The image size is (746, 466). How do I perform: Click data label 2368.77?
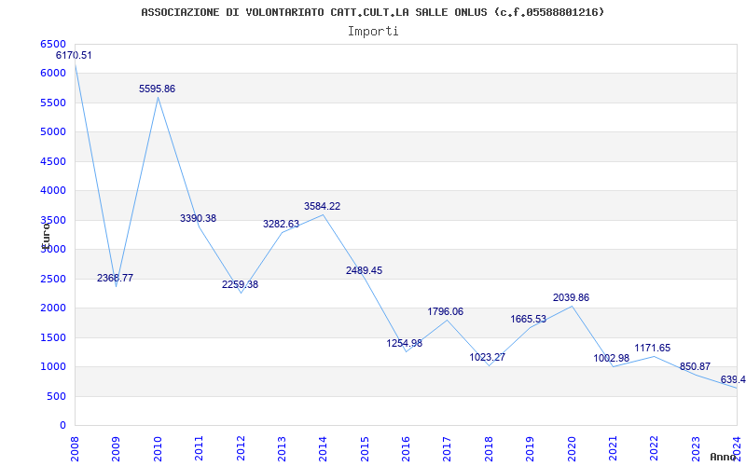[115, 278]
